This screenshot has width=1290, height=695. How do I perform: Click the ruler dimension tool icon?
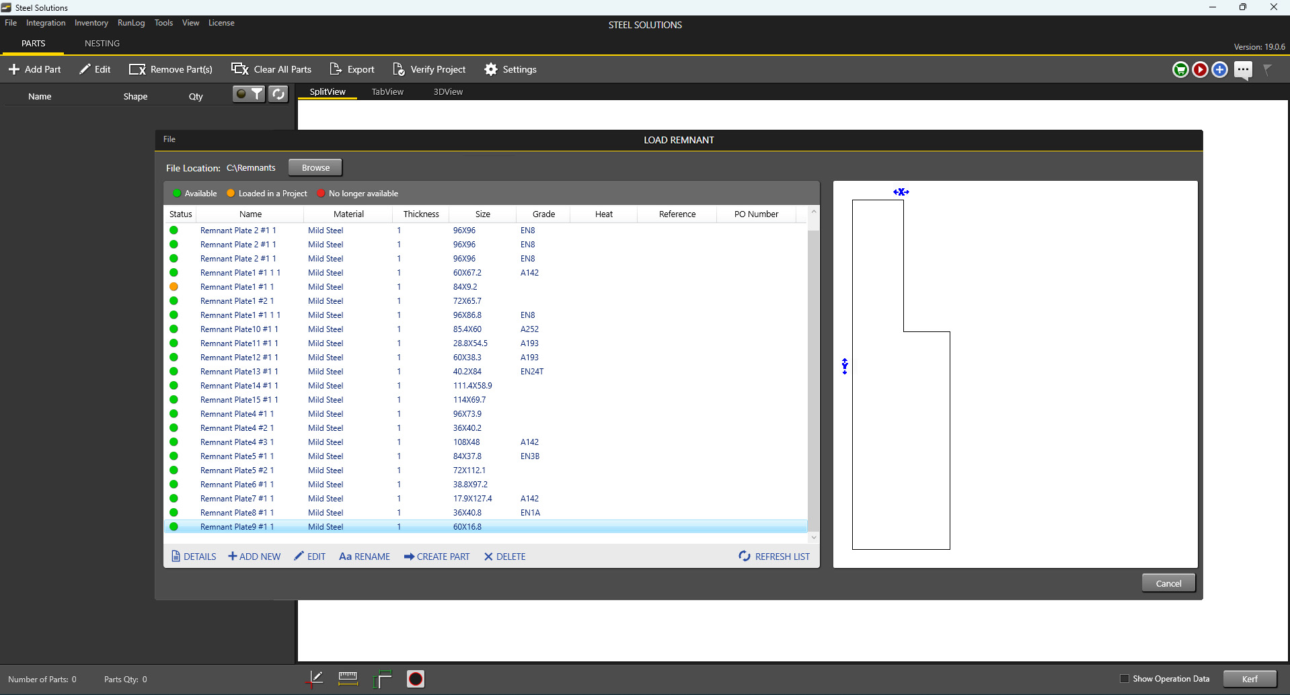[348, 679]
